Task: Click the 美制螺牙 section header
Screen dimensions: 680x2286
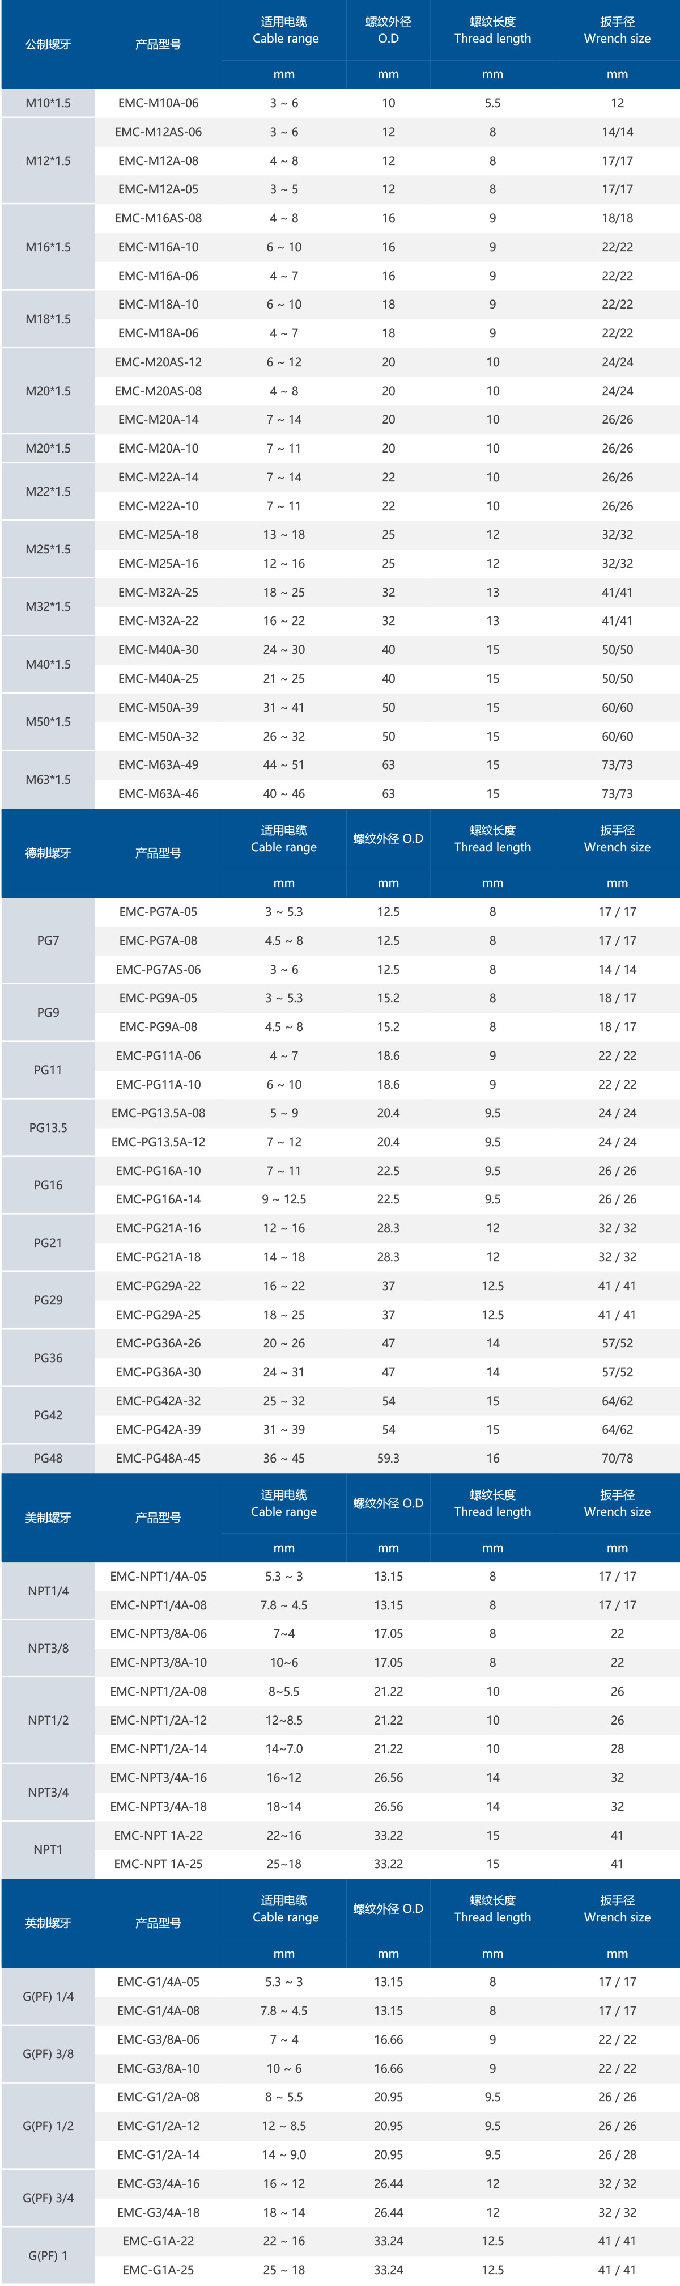Action: (x=48, y=1518)
